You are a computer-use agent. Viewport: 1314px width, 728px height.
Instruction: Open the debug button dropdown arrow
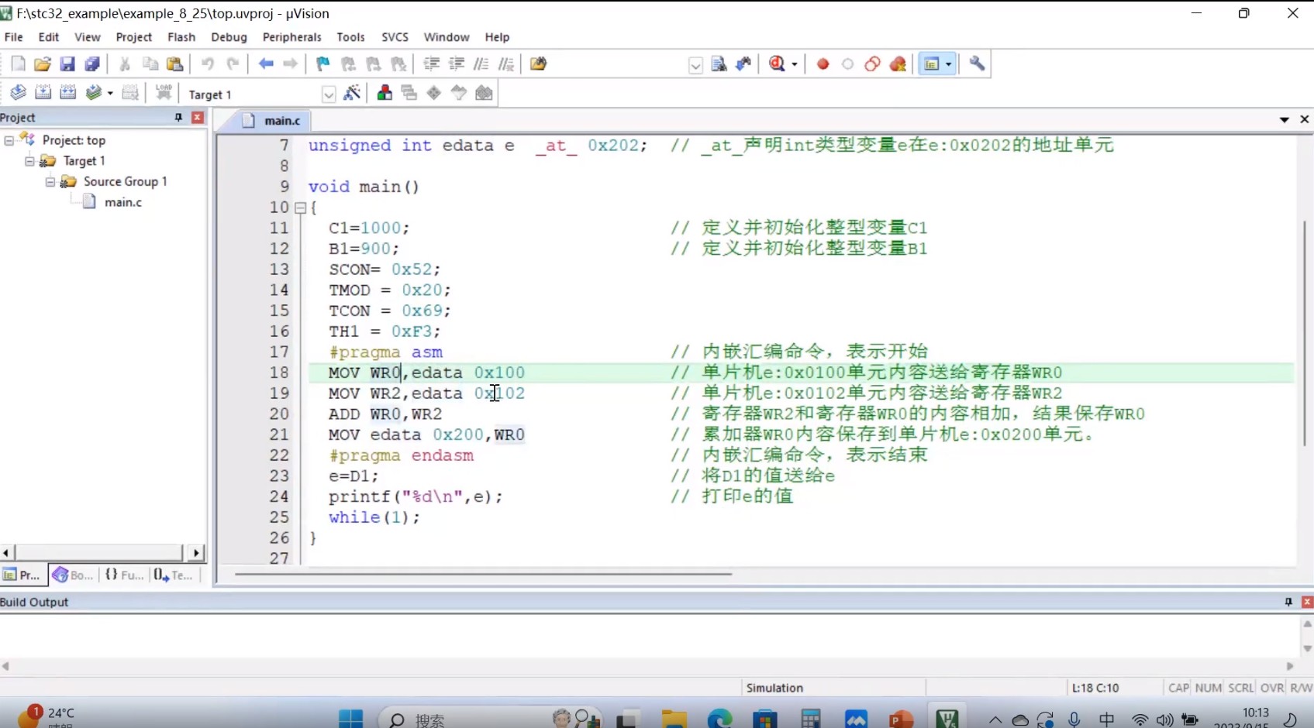(795, 65)
